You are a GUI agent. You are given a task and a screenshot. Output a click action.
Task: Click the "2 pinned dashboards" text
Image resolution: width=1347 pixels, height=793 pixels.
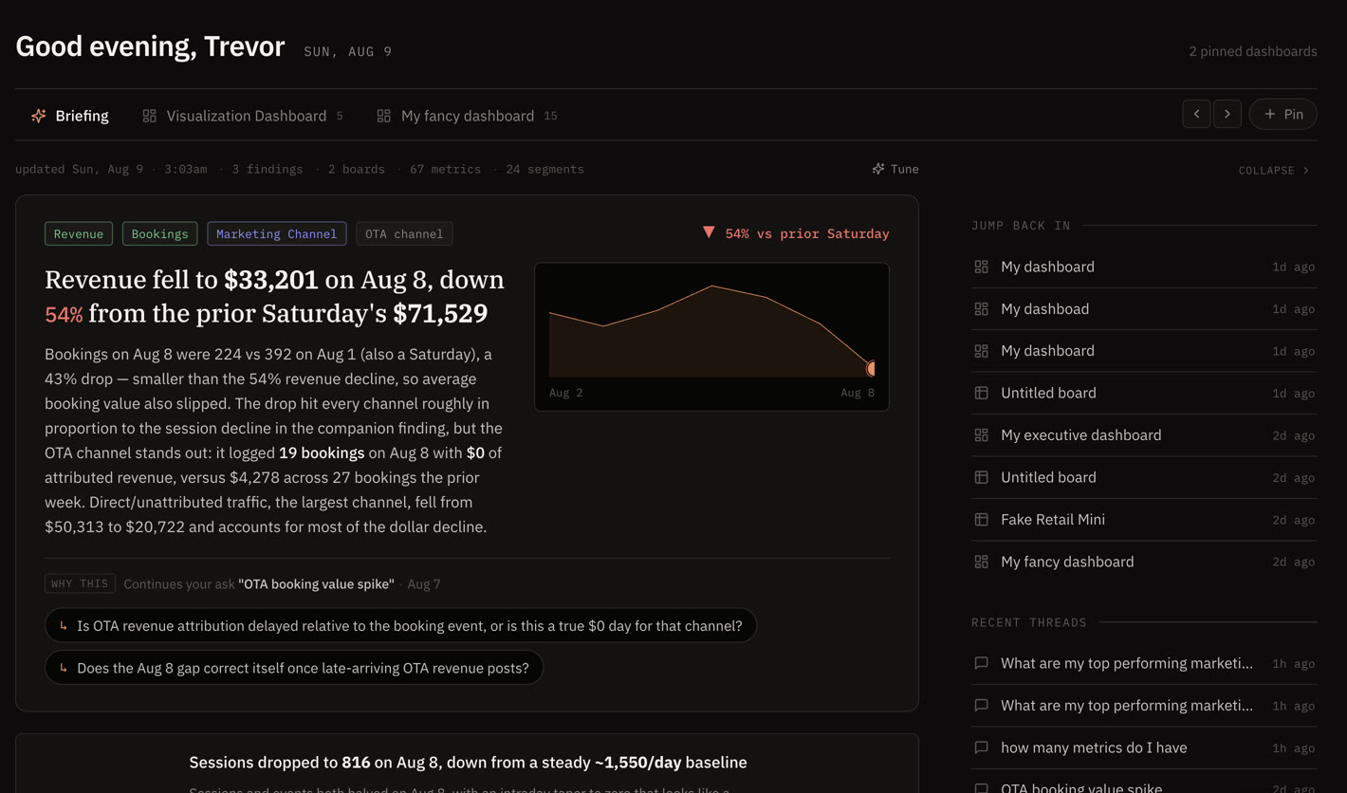(1252, 51)
